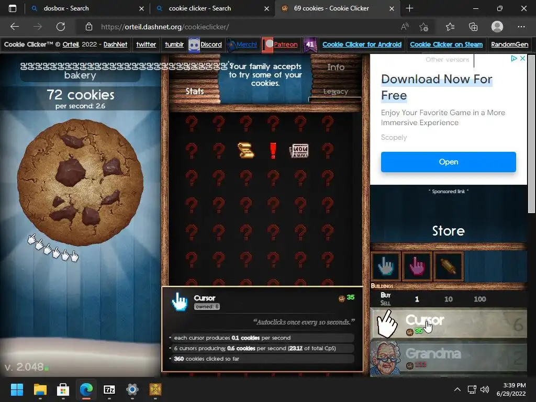Open the Patreon link
Screen dimensions: 536x402
(x=285, y=44)
